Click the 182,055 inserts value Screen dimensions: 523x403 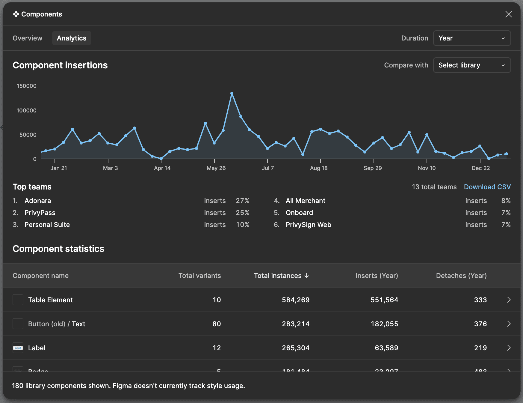click(x=385, y=324)
